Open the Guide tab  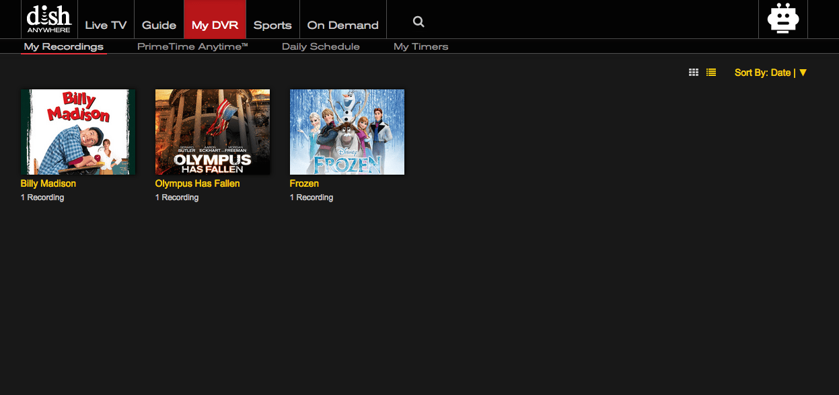(159, 25)
